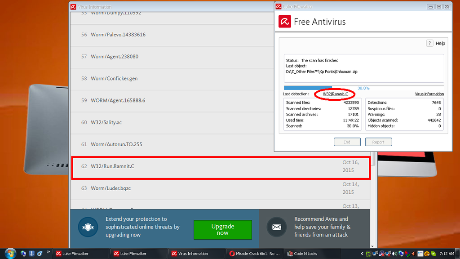
Task: Click the taskbar clock showing 7:12 AM
Action: [447, 254]
